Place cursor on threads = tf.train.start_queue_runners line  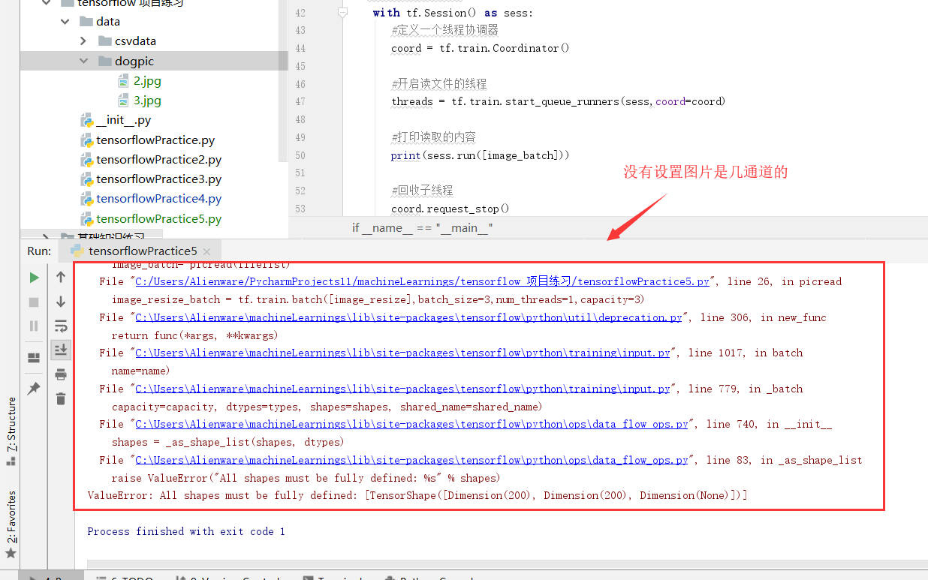pyautogui.click(x=558, y=101)
